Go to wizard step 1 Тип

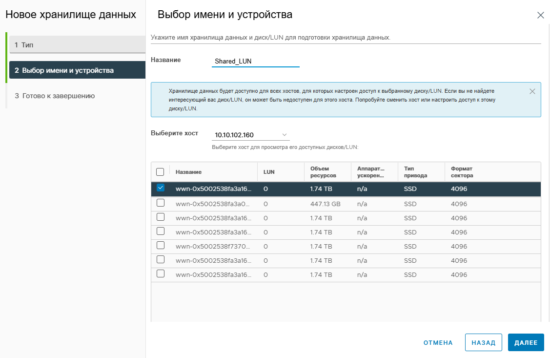coord(77,45)
